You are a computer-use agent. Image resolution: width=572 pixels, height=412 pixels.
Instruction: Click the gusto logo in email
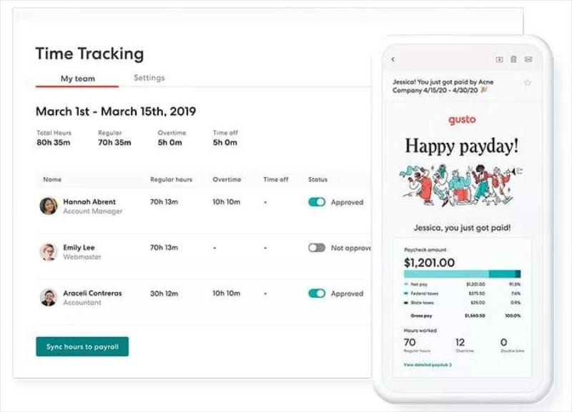[462, 120]
